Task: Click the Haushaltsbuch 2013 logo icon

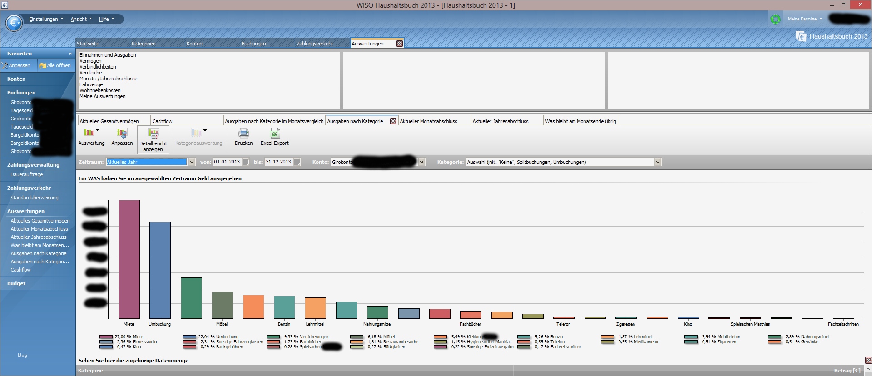Action: (x=801, y=36)
